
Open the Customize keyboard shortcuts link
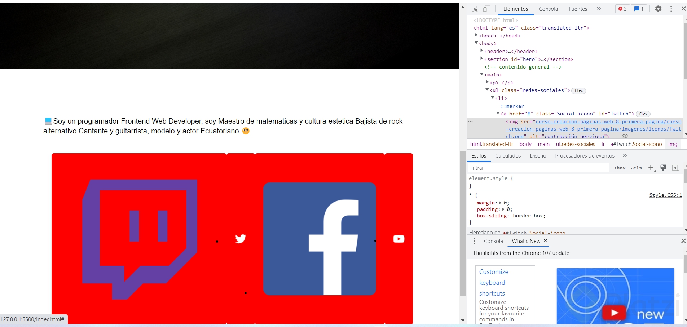pyautogui.click(x=494, y=283)
